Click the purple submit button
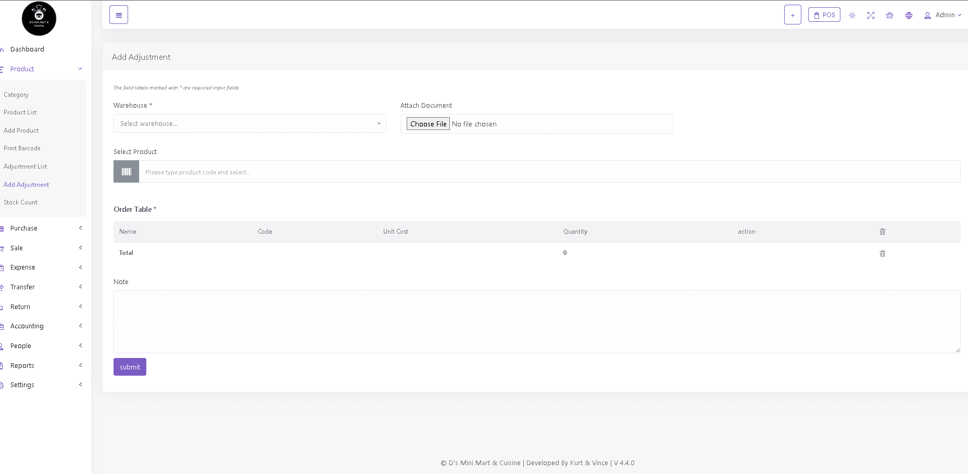968x474 pixels. [130, 367]
